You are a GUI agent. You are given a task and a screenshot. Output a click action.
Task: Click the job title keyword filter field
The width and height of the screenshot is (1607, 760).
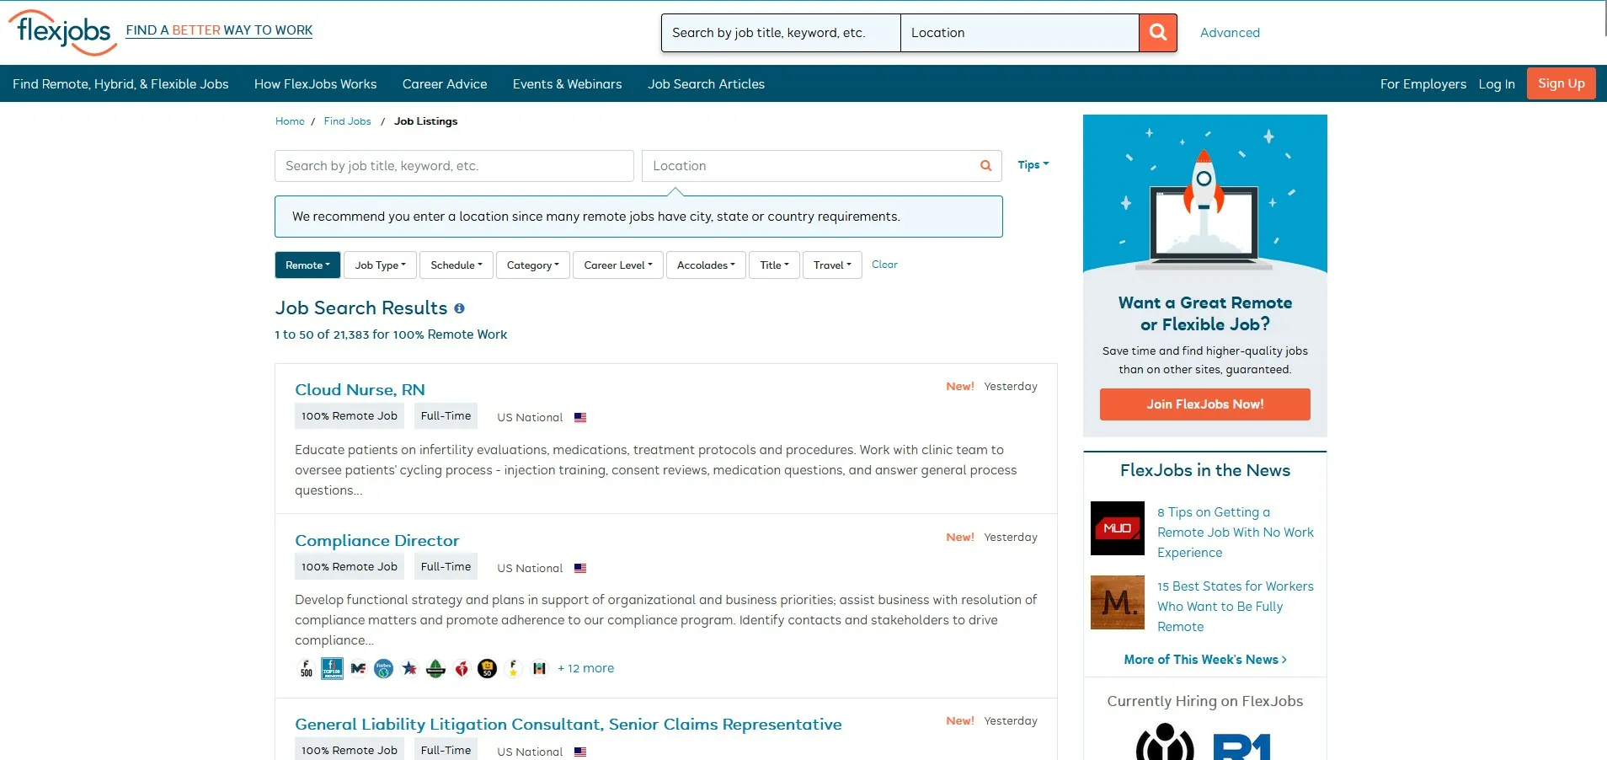point(454,166)
